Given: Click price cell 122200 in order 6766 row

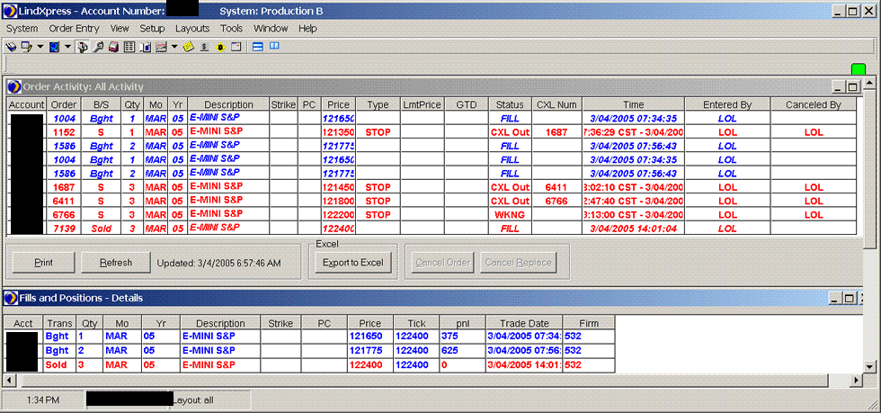Looking at the screenshot, I should (x=338, y=214).
